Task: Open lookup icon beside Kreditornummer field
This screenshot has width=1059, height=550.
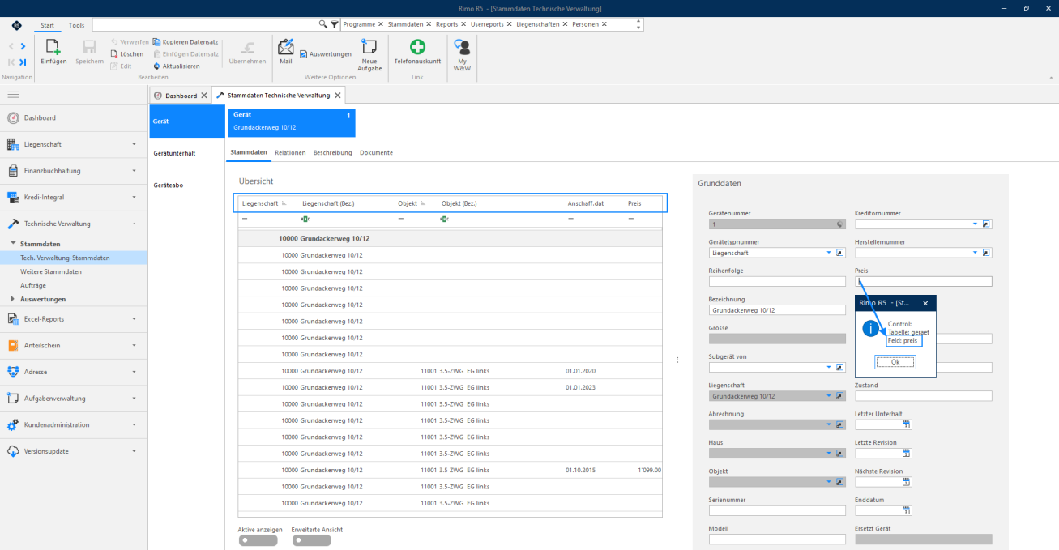Action: [x=986, y=224]
